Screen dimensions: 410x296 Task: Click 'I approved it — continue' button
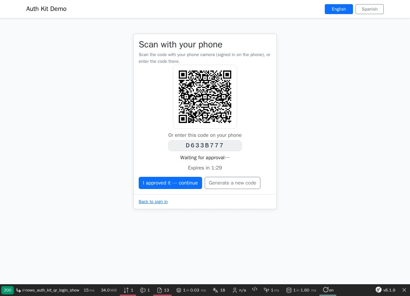point(170,183)
